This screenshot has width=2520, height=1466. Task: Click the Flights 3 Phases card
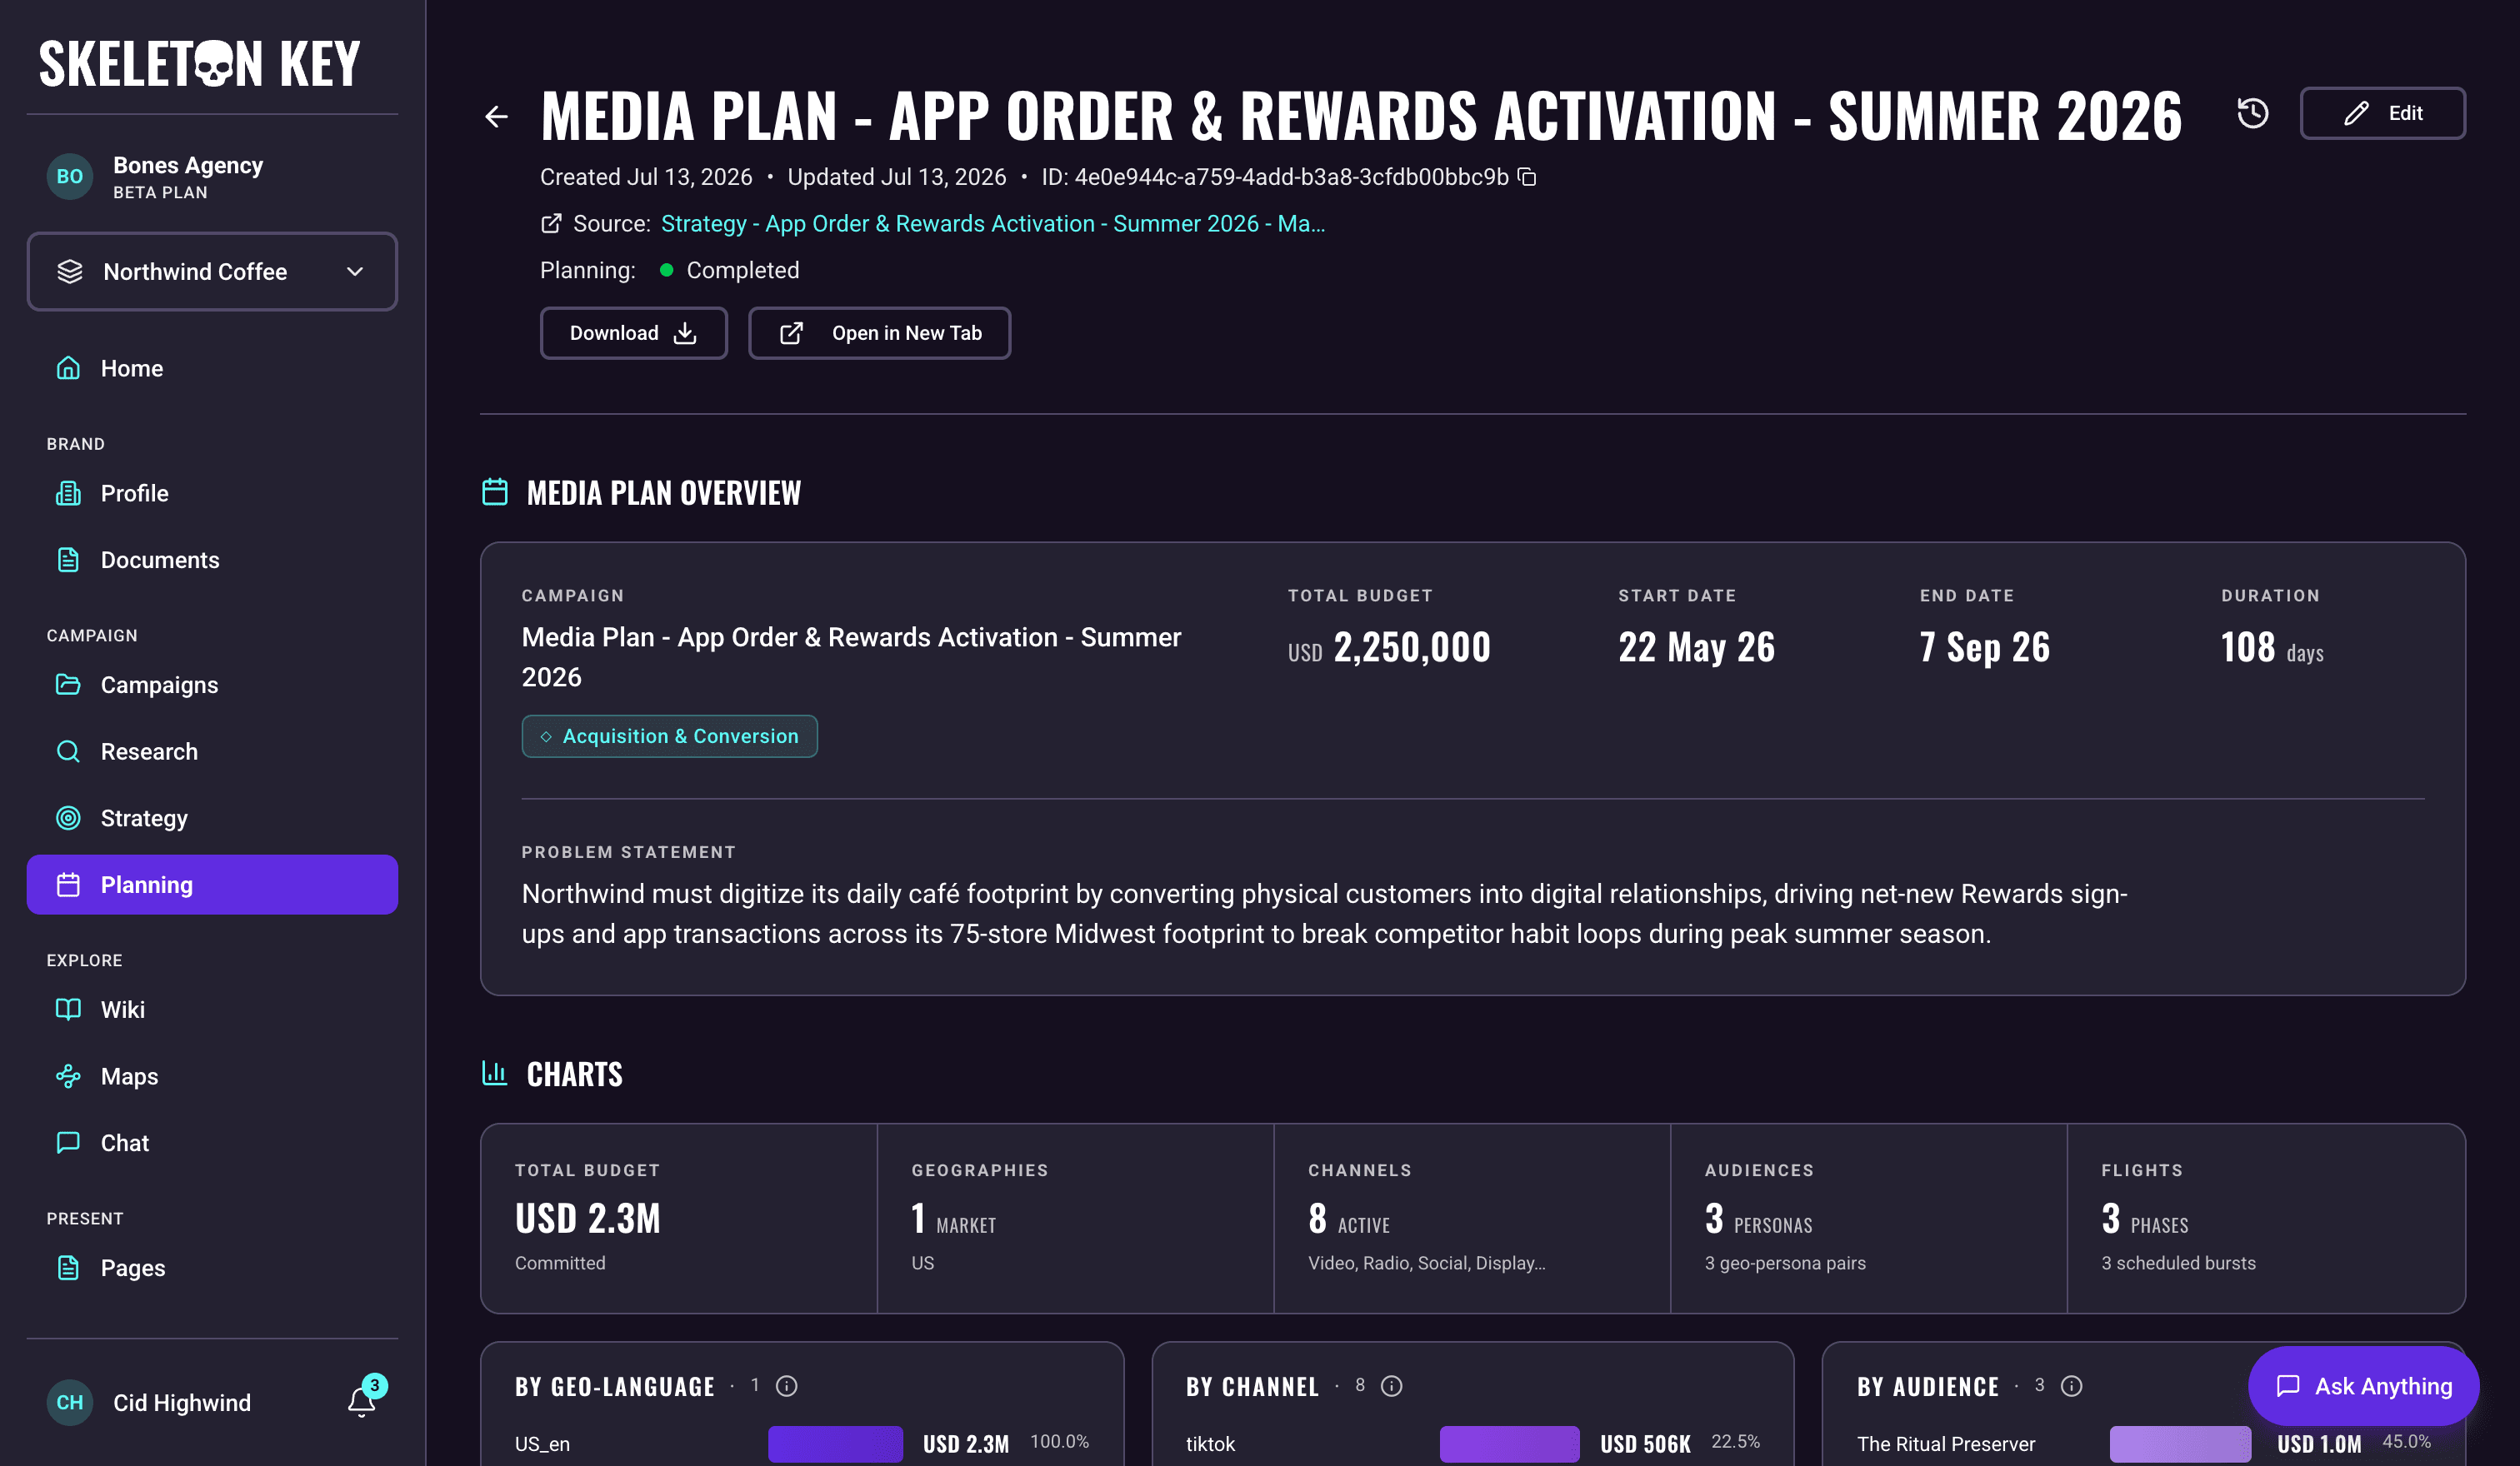[x=2266, y=1218]
